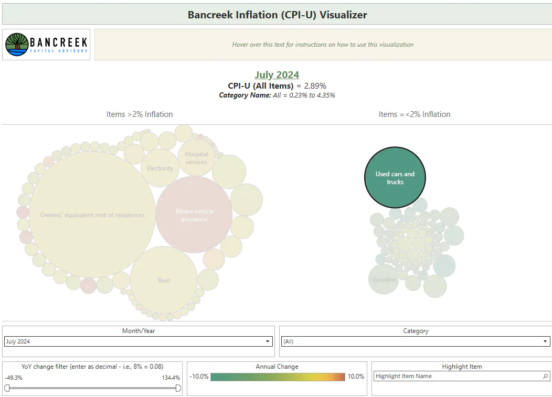Click the right handle of YoY change slider

point(178,388)
